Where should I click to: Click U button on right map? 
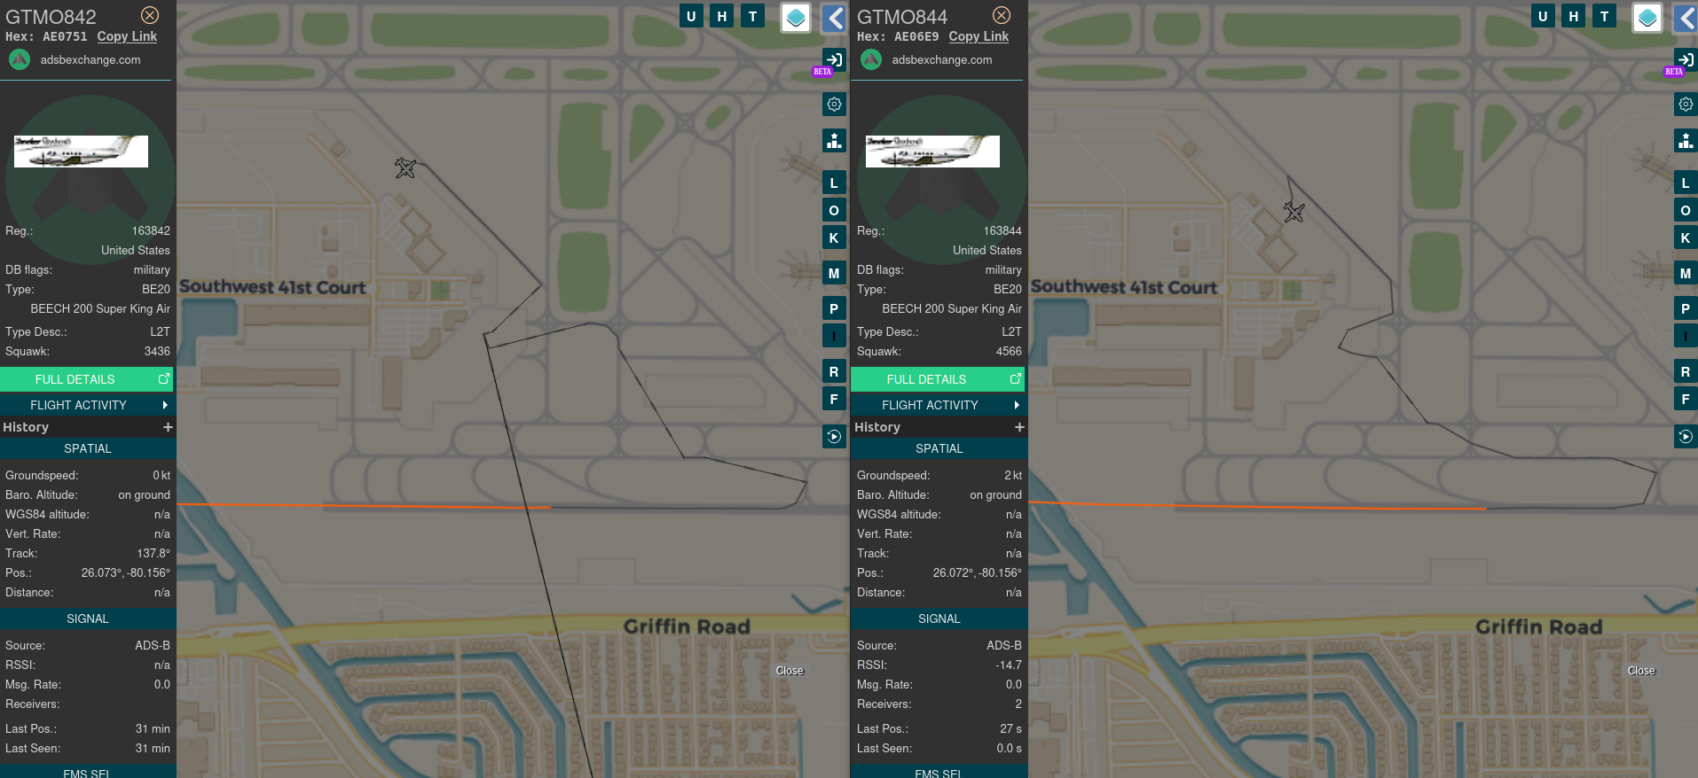tap(1543, 16)
